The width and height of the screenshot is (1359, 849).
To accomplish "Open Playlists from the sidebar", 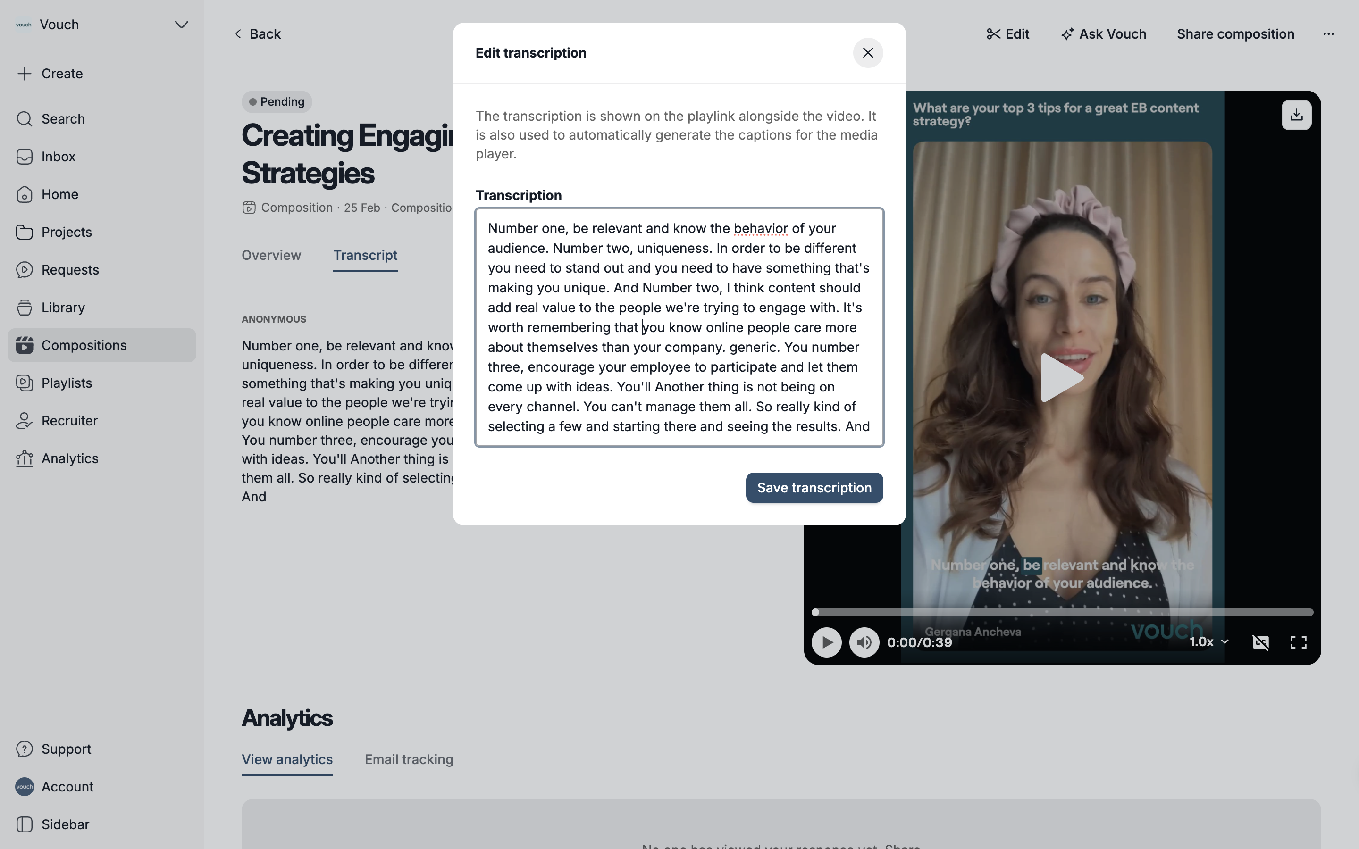I will point(66,383).
